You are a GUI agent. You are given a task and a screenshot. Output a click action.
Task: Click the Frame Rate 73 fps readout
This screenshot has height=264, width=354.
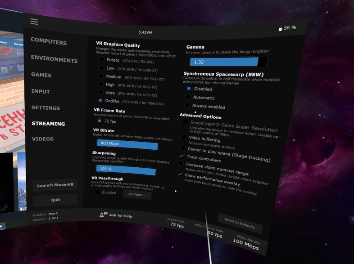pos(176,223)
